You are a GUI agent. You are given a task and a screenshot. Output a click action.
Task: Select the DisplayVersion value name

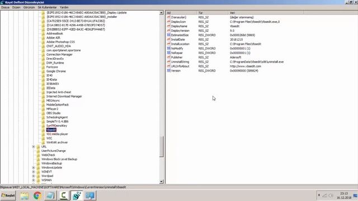pyautogui.click(x=180, y=31)
